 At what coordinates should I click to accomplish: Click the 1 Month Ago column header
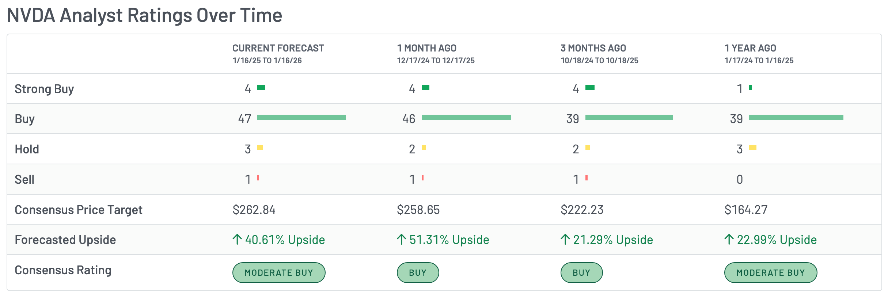[x=426, y=48]
